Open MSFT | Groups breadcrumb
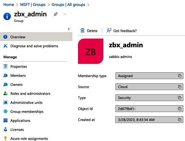 pyautogui.click(x=33, y=5)
